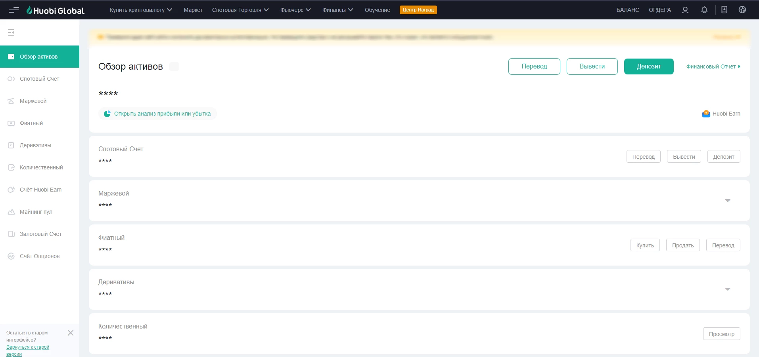759x357 pixels.
Task: Select Залоговый Счёт in the sidebar
Action: tap(40, 234)
